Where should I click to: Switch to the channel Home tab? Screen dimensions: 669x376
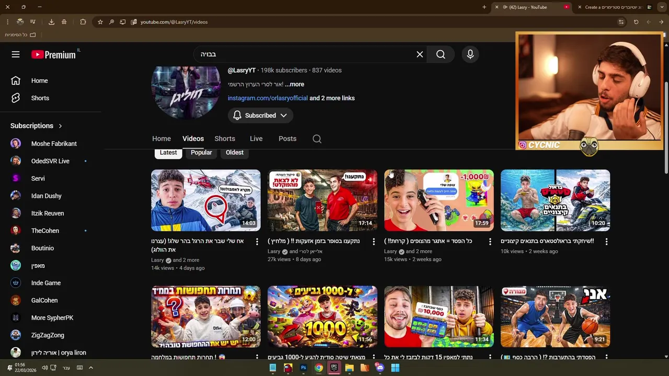click(x=162, y=139)
